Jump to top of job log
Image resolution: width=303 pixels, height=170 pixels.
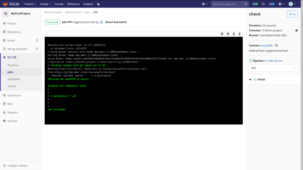pos(234,34)
